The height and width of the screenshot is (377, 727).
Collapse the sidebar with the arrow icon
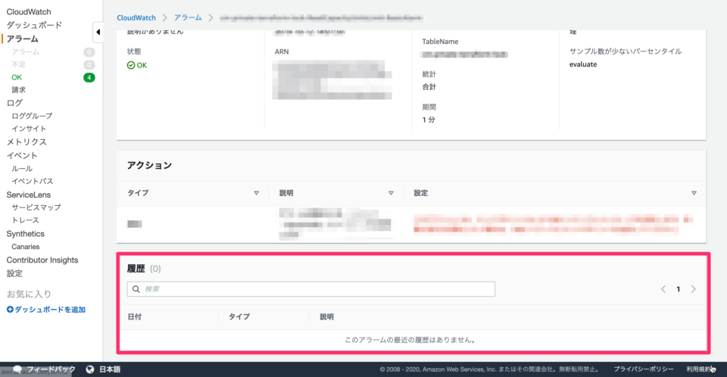98,32
